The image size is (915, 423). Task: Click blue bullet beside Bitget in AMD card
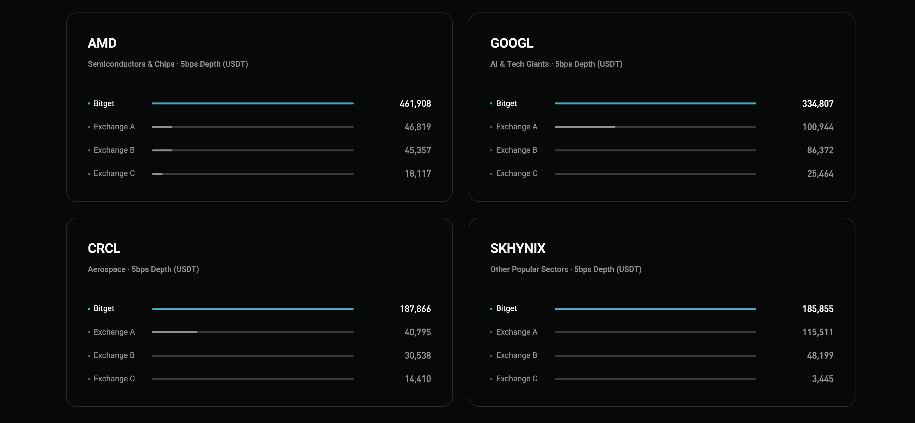click(x=89, y=103)
